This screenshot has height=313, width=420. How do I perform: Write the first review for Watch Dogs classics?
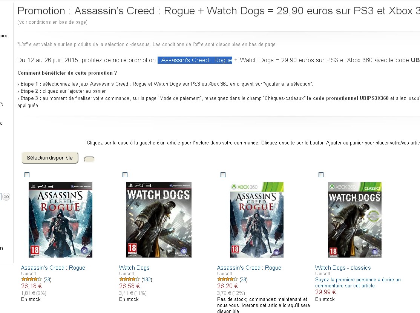pyautogui.click(x=358, y=282)
